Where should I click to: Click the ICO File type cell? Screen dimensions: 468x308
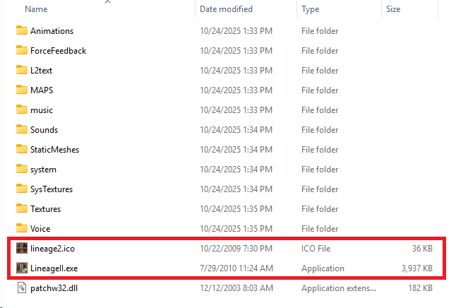click(316, 248)
